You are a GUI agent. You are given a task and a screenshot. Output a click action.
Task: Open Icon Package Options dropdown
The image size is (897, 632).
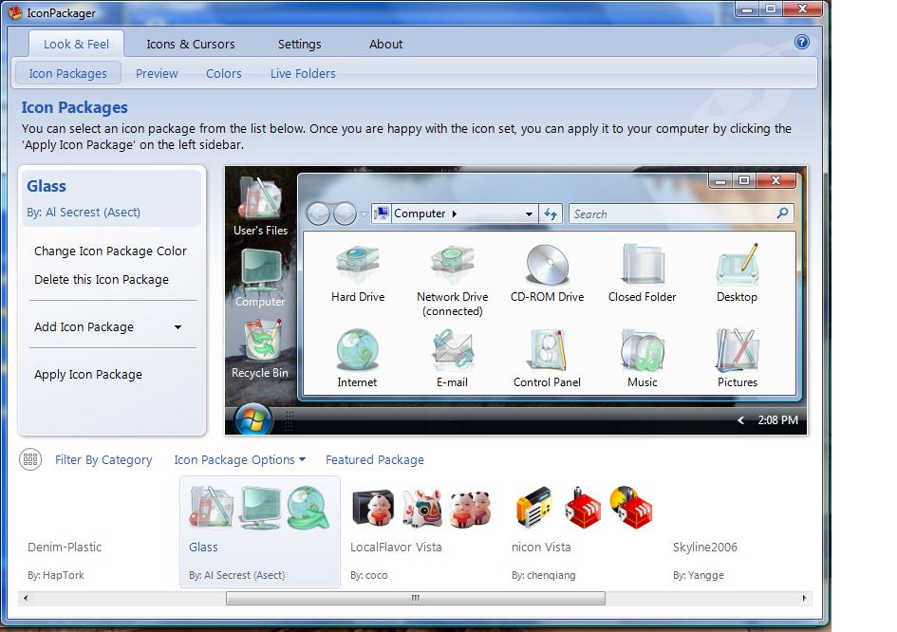click(240, 460)
